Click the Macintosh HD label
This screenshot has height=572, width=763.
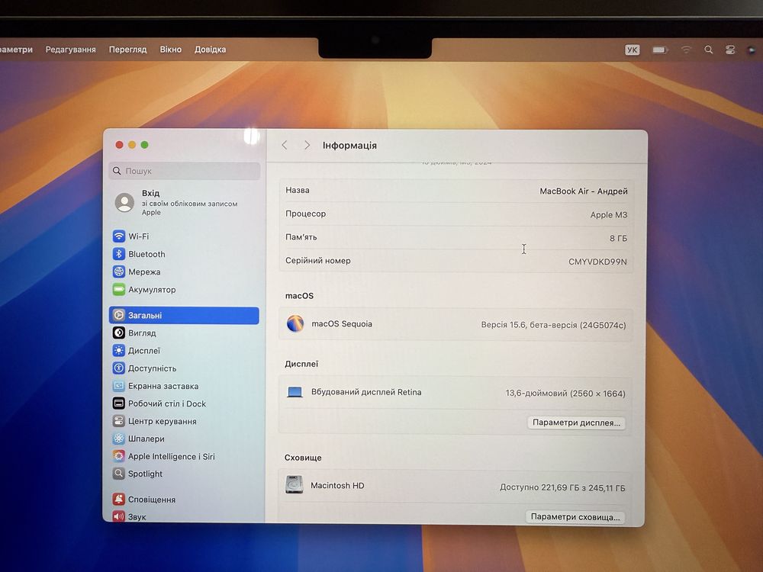337,485
